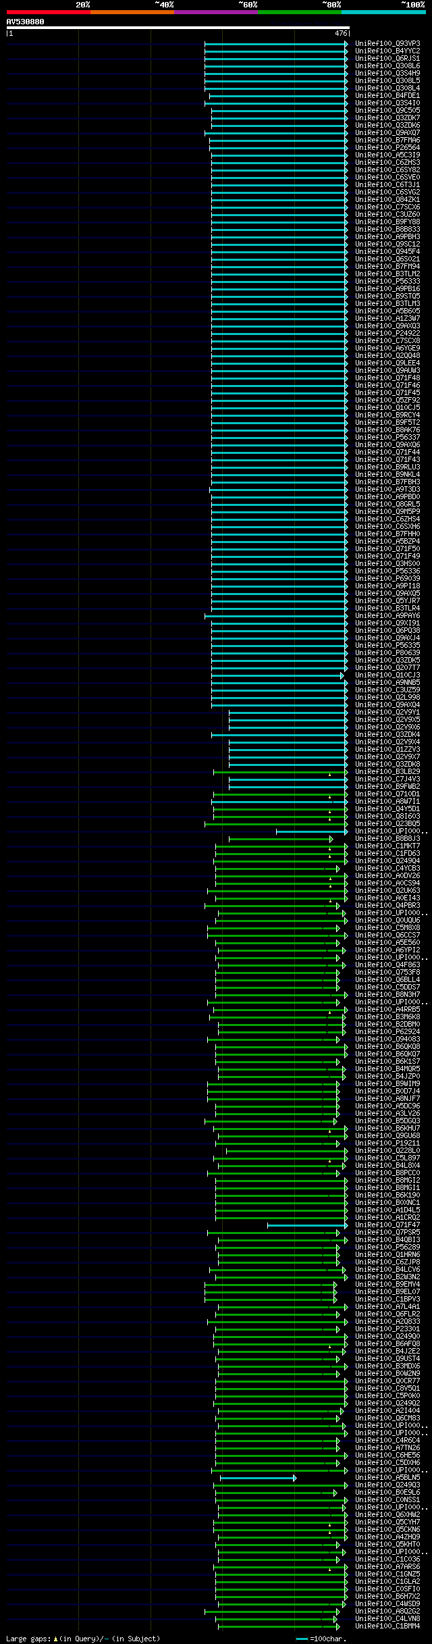Pick the UniRef100_C4YCB3 hit name

pyautogui.click(x=387, y=868)
